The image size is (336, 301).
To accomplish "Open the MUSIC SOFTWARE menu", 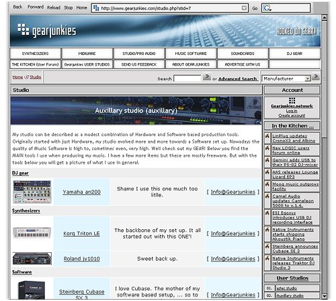I will [x=191, y=54].
